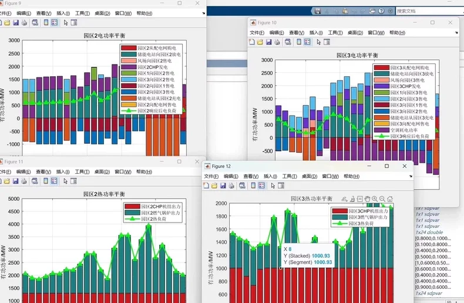The image size is (464, 303).
Task: Select the 1x24 sdpvar workspace value
Action: (x=429, y=293)
